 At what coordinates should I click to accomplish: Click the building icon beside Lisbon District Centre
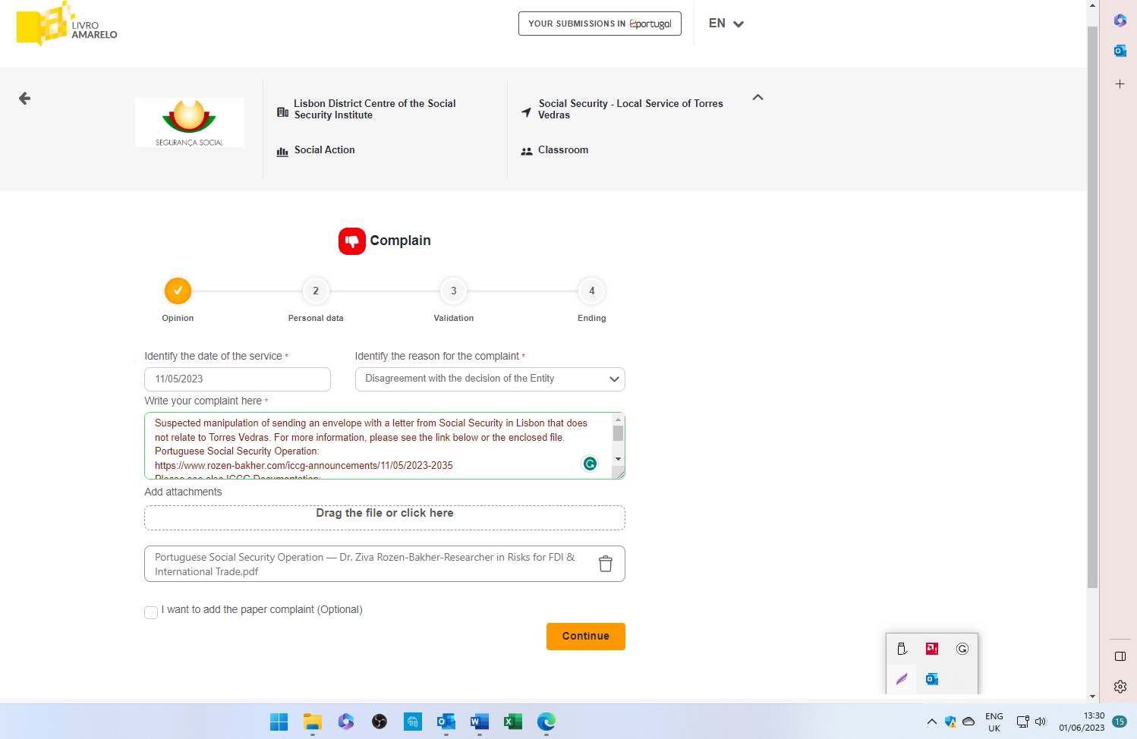click(283, 112)
